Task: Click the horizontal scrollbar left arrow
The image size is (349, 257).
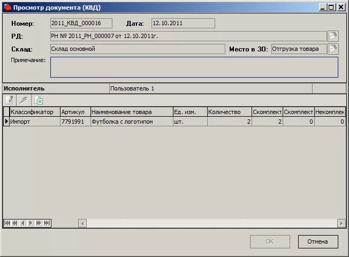Action: [x=82, y=223]
